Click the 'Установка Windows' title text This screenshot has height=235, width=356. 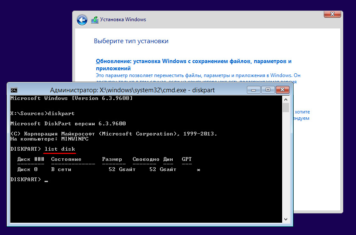[123, 19]
